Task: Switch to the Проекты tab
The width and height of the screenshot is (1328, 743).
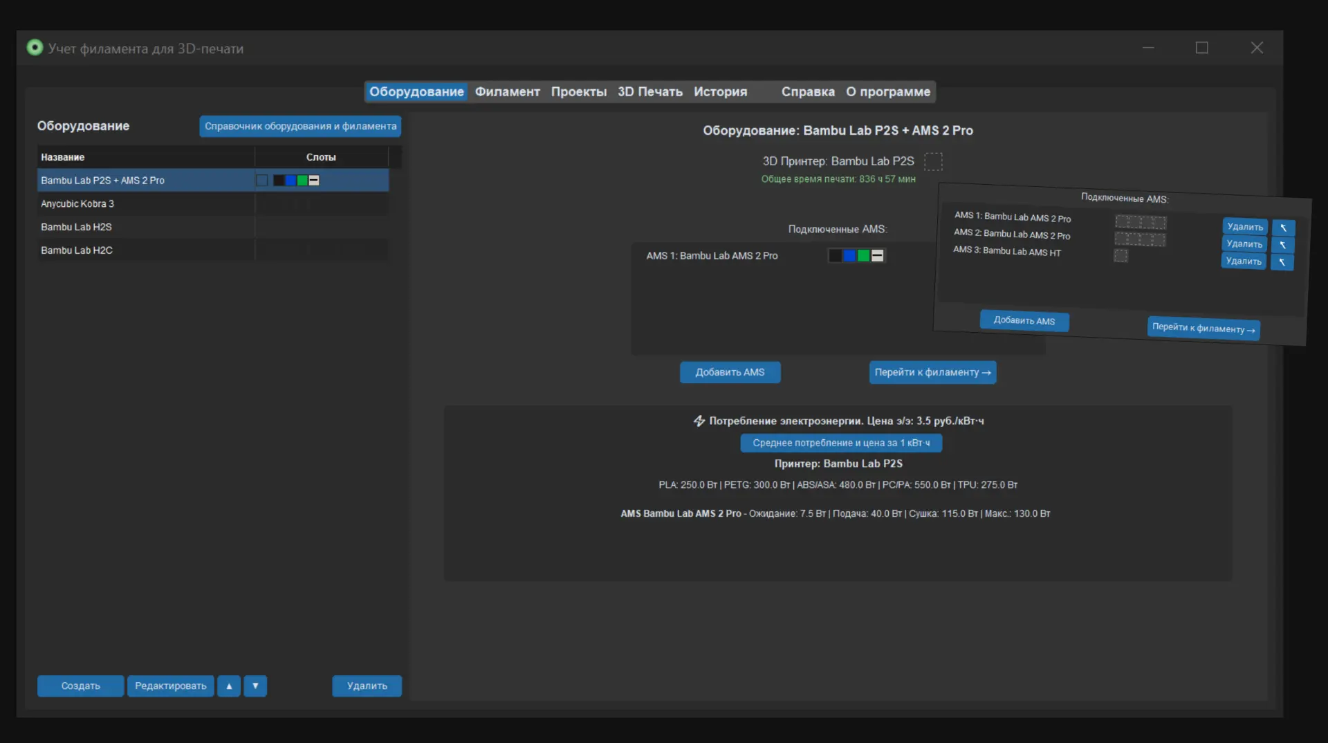Action: click(x=578, y=91)
